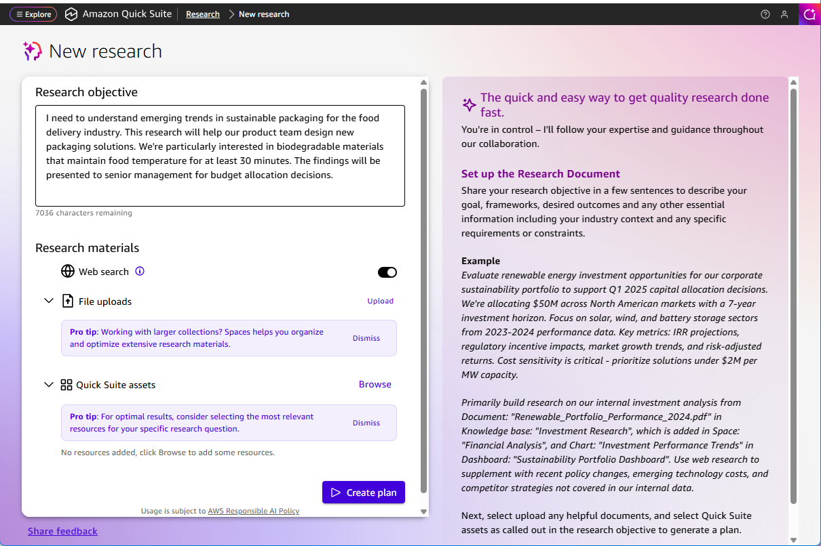
Task: Click the File uploads document icon
Action: (x=68, y=301)
